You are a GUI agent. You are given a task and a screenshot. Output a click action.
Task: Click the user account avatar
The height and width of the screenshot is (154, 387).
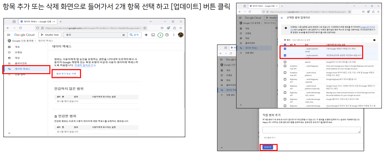click(181, 35)
